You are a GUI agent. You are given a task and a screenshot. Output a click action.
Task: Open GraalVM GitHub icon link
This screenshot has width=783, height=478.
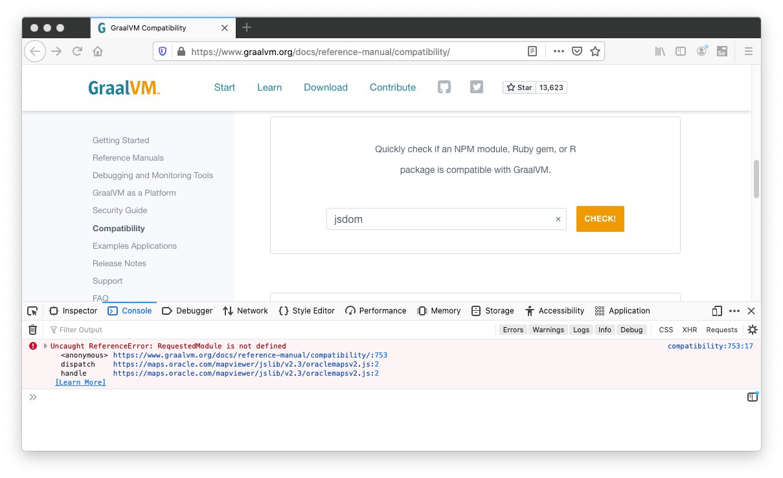[444, 87]
